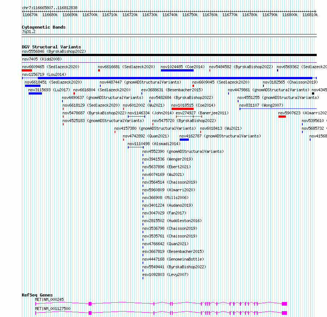The height and width of the screenshot is (317, 327).
Task: Click nsv366908 (Mills2006) label
Action: click(x=165, y=198)
